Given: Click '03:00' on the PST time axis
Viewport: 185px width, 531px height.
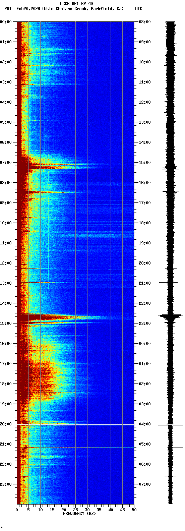Looking at the screenshot, I should point(6,82).
